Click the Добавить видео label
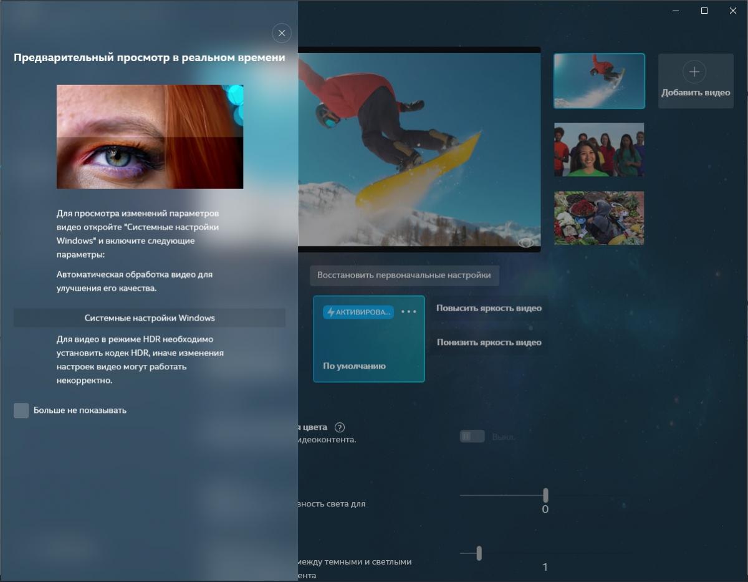This screenshot has height=582, width=748. (696, 92)
